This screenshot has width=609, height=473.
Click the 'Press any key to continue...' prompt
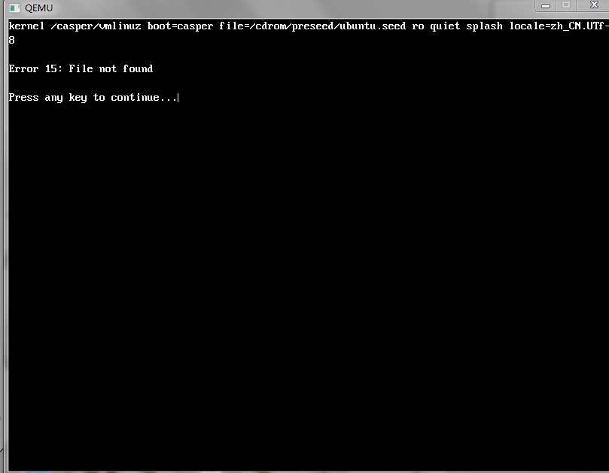[x=93, y=98]
